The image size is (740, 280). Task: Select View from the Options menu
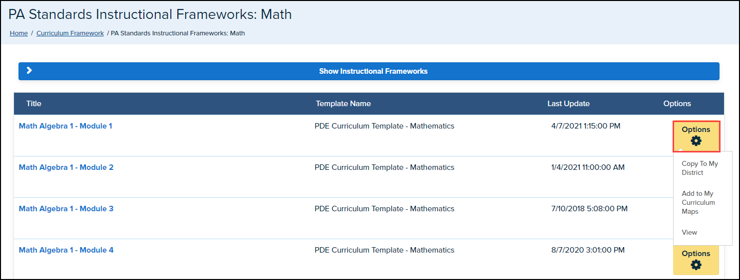(689, 232)
